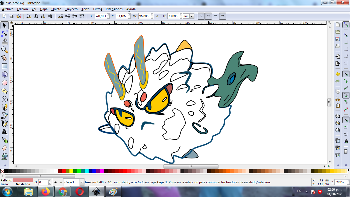Screen dimensions: 350x197
Task: Open the Archivo menu
Action: 8,9
